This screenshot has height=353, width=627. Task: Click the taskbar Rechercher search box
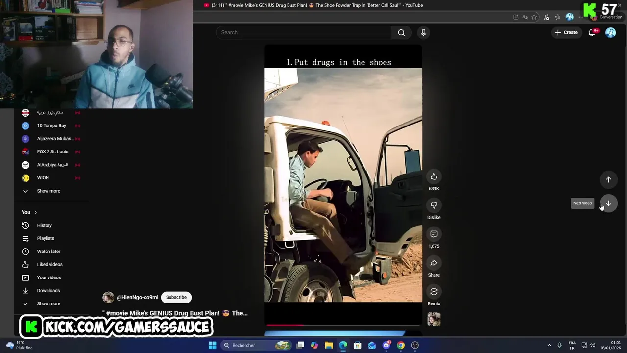coord(257,345)
